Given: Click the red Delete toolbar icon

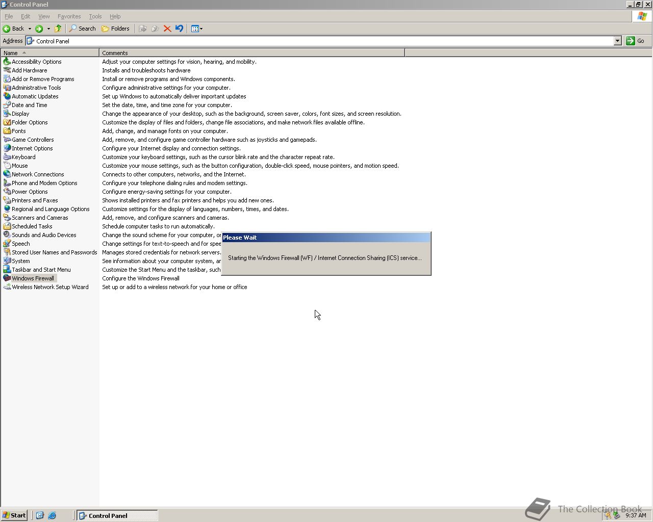Looking at the screenshot, I should tap(167, 29).
